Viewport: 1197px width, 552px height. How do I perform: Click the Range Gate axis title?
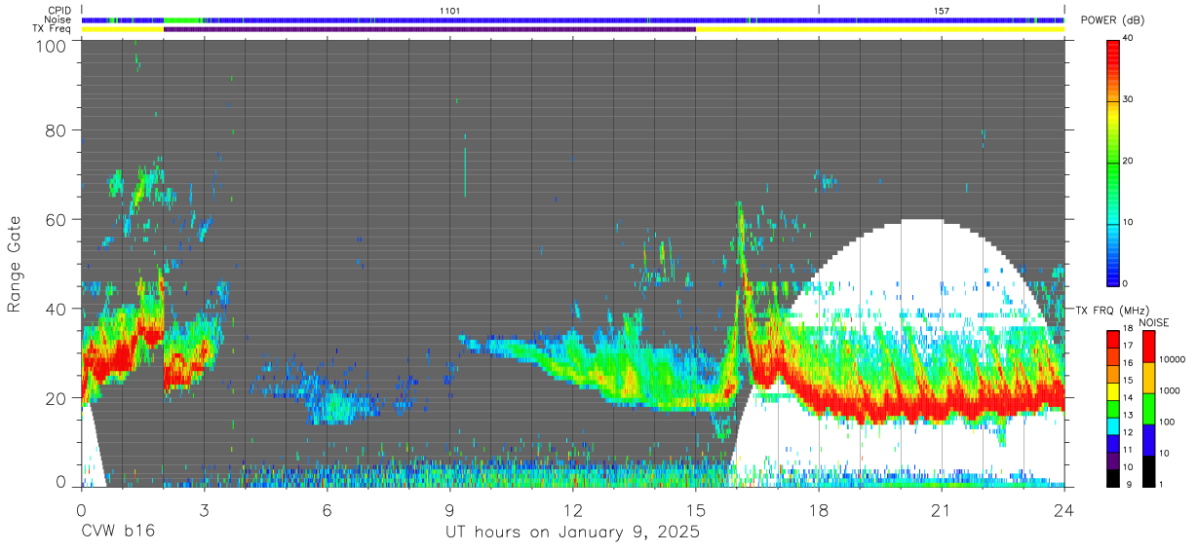[15, 263]
